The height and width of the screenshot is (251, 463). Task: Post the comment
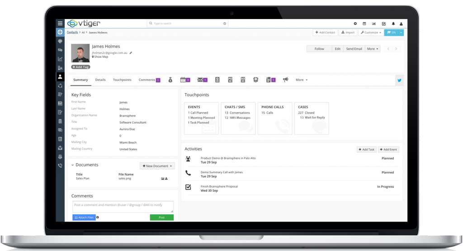(161, 218)
